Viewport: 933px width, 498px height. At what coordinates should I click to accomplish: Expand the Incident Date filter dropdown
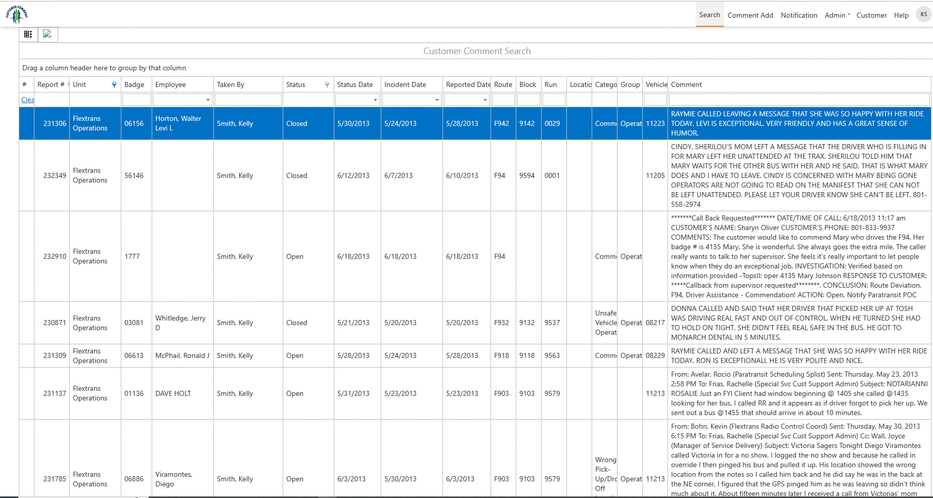[437, 100]
